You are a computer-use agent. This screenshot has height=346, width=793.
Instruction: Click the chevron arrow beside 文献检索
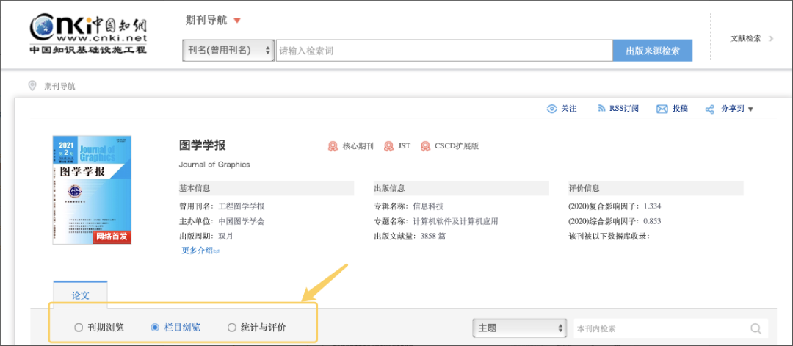pos(771,38)
